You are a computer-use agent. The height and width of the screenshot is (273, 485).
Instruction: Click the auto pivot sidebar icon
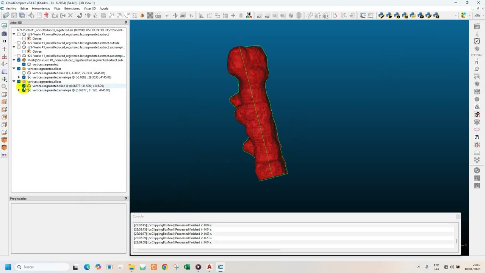(x=4, y=56)
